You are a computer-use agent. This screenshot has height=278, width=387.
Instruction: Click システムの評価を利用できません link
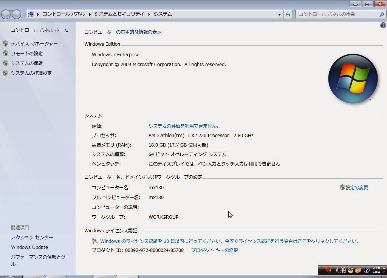[x=184, y=126]
